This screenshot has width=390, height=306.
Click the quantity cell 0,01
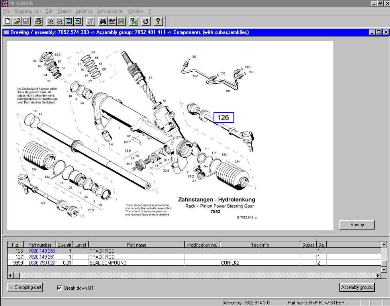pyautogui.click(x=64, y=263)
